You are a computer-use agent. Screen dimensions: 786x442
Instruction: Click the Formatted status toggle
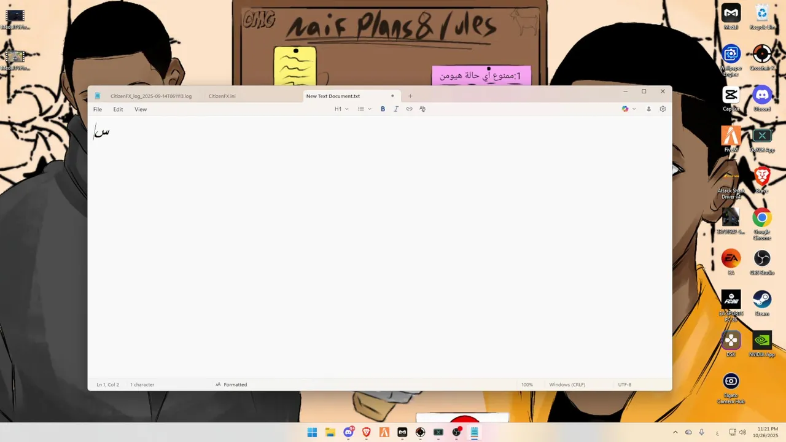tap(231, 385)
